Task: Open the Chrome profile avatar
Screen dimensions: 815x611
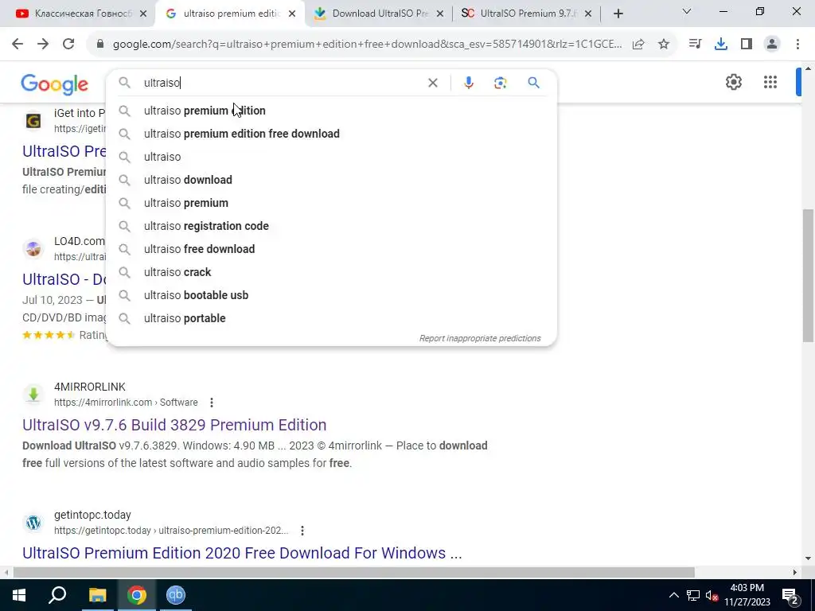Action: coord(772,45)
